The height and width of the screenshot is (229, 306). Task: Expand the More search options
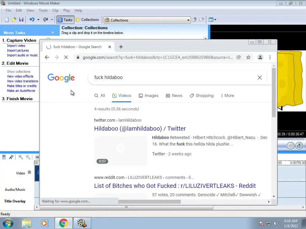click(227, 96)
